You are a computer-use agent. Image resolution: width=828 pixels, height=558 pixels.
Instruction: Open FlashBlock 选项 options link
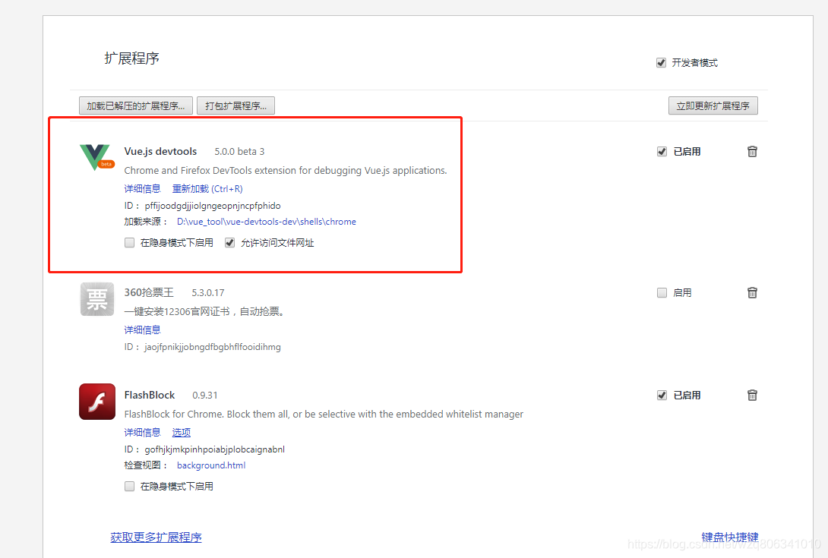pyautogui.click(x=181, y=433)
